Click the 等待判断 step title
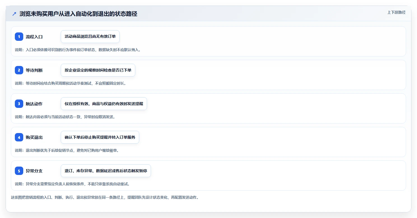 (34, 70)
